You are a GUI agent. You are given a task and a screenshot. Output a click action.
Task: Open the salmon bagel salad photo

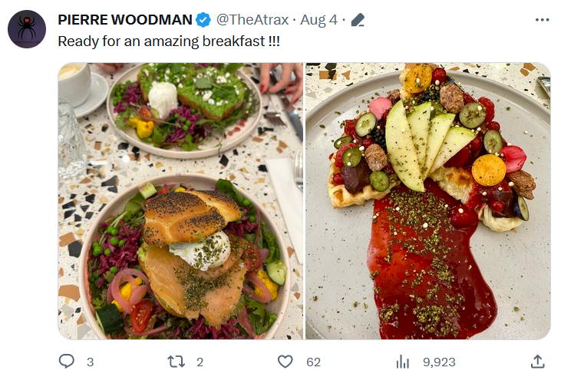click(x=180, y=201)
